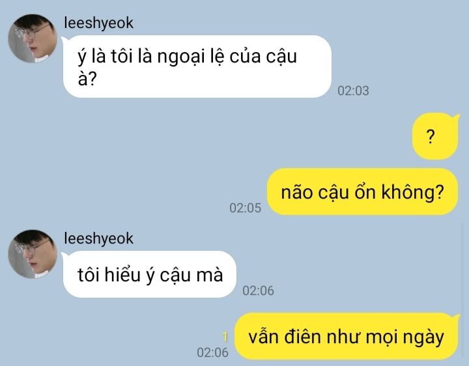The width and height of the screenshot is (469, 366).
Task: Tap the 'não cậu ổn không?' bubble
Action: click(x=363, y=191)
